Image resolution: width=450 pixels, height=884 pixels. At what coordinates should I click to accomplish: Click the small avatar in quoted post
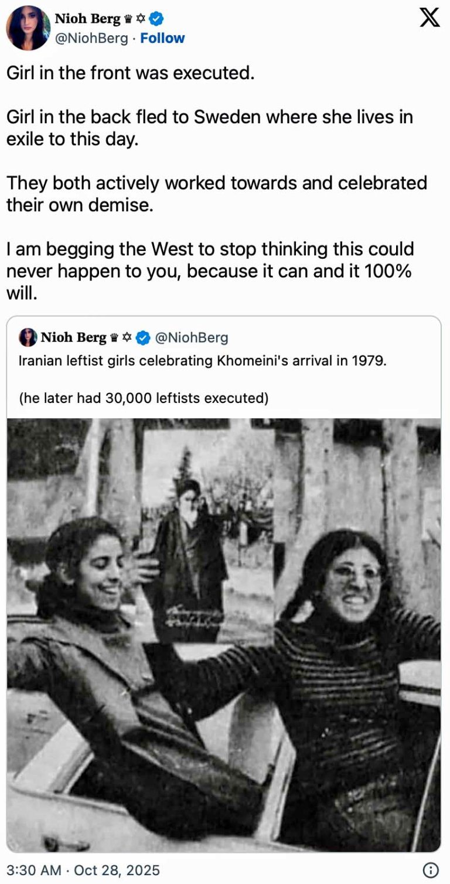(28, 337)
